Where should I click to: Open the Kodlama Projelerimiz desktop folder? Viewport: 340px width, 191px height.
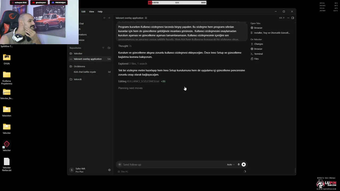coord(7,78)
